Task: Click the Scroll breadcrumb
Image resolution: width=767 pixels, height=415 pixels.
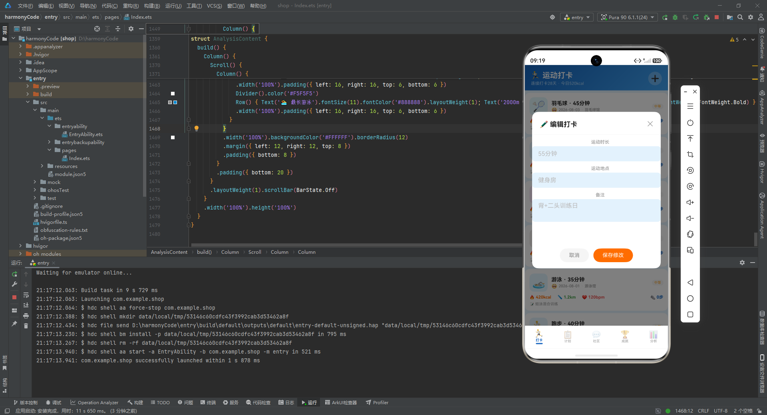Action: click(254, 252)
